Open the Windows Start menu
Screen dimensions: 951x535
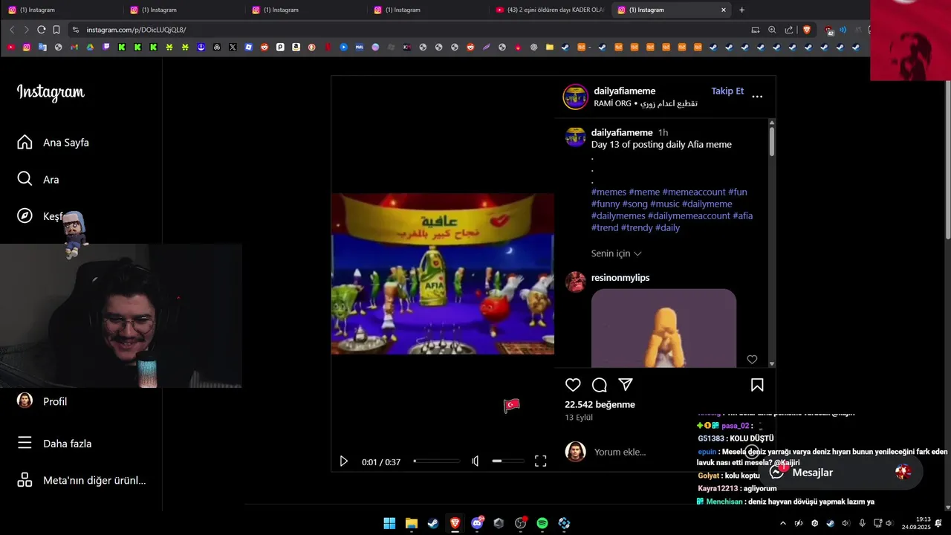coord(389,523)
